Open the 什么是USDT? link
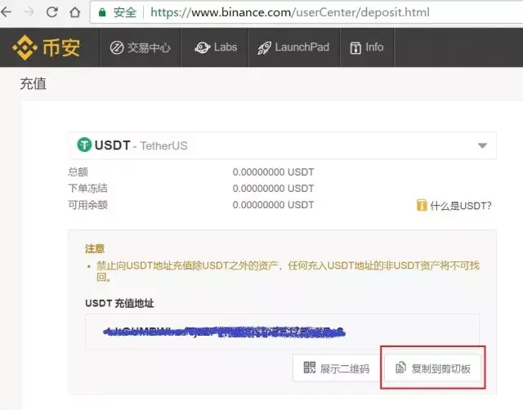The height and width of the screenshot is (410, 523). pyautogui.click(x=461, y=206)
